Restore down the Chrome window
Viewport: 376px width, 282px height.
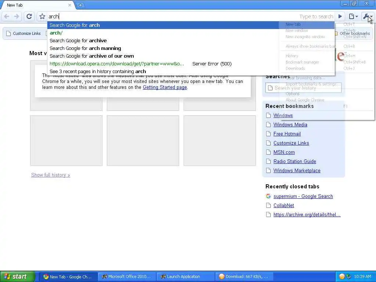(x=354, y=4)
